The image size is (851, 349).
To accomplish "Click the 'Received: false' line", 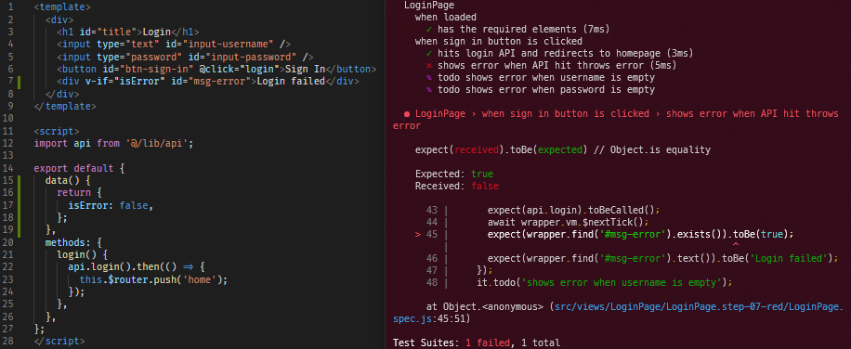I will 457,186.
